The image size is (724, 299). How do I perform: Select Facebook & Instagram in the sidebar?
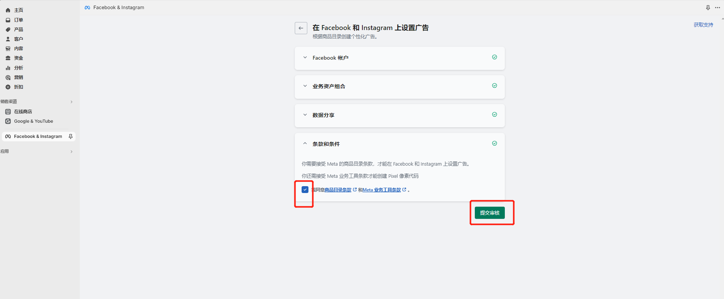[x=38, y=136]
